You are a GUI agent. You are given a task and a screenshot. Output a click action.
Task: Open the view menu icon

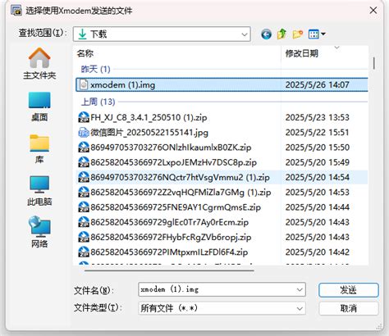click(x=317, y=34)
